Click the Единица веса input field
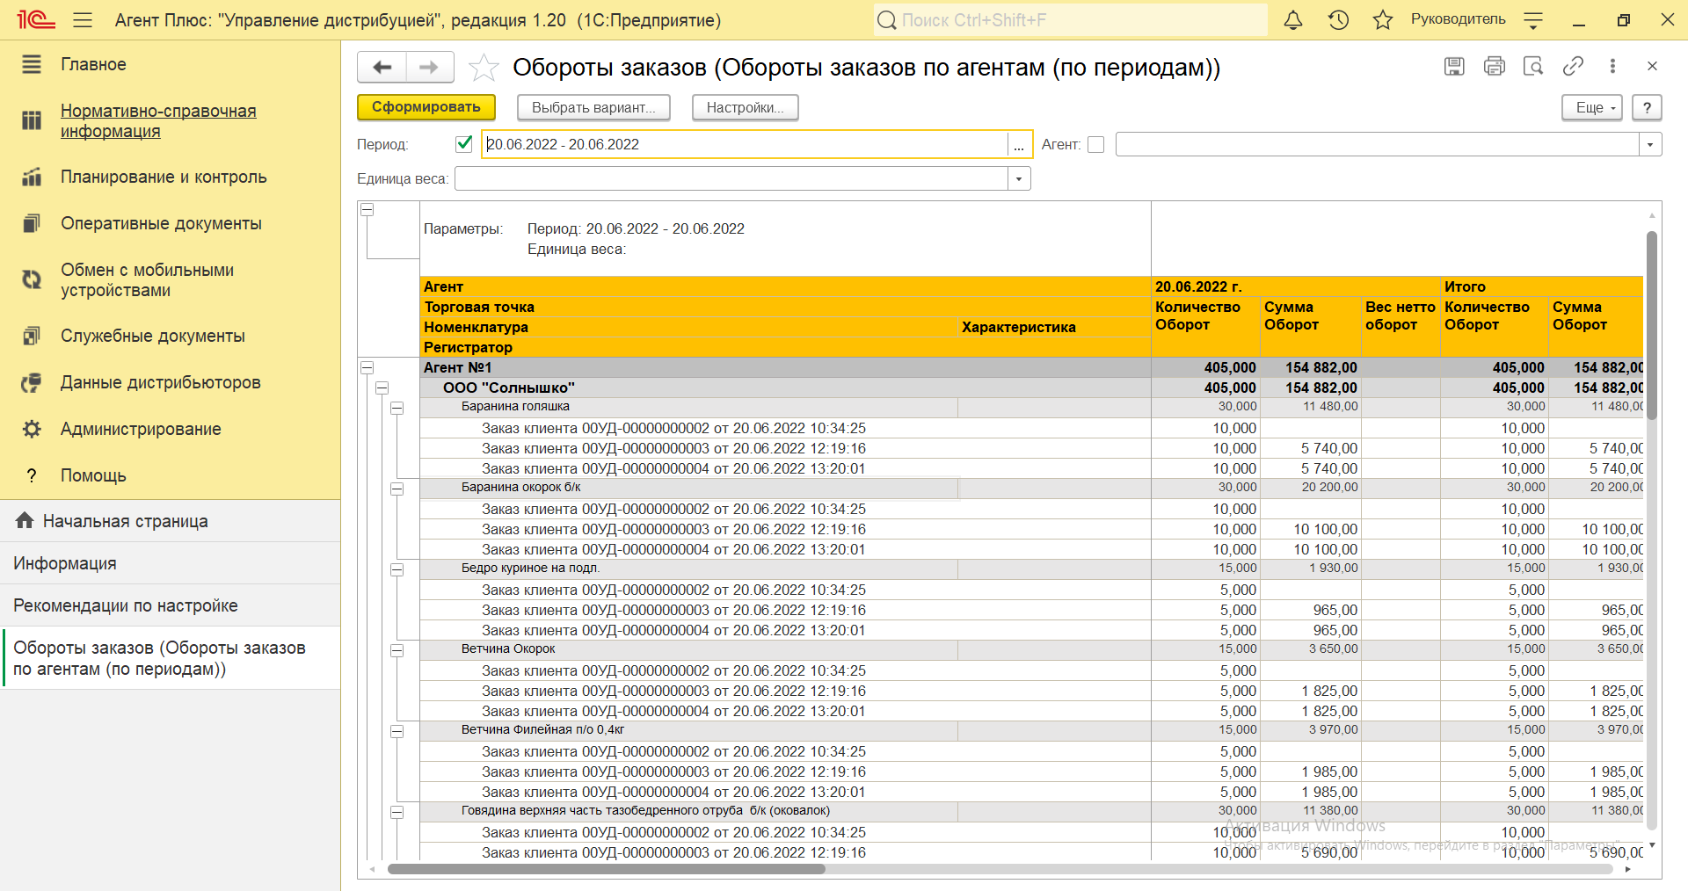 pos(731,178)
